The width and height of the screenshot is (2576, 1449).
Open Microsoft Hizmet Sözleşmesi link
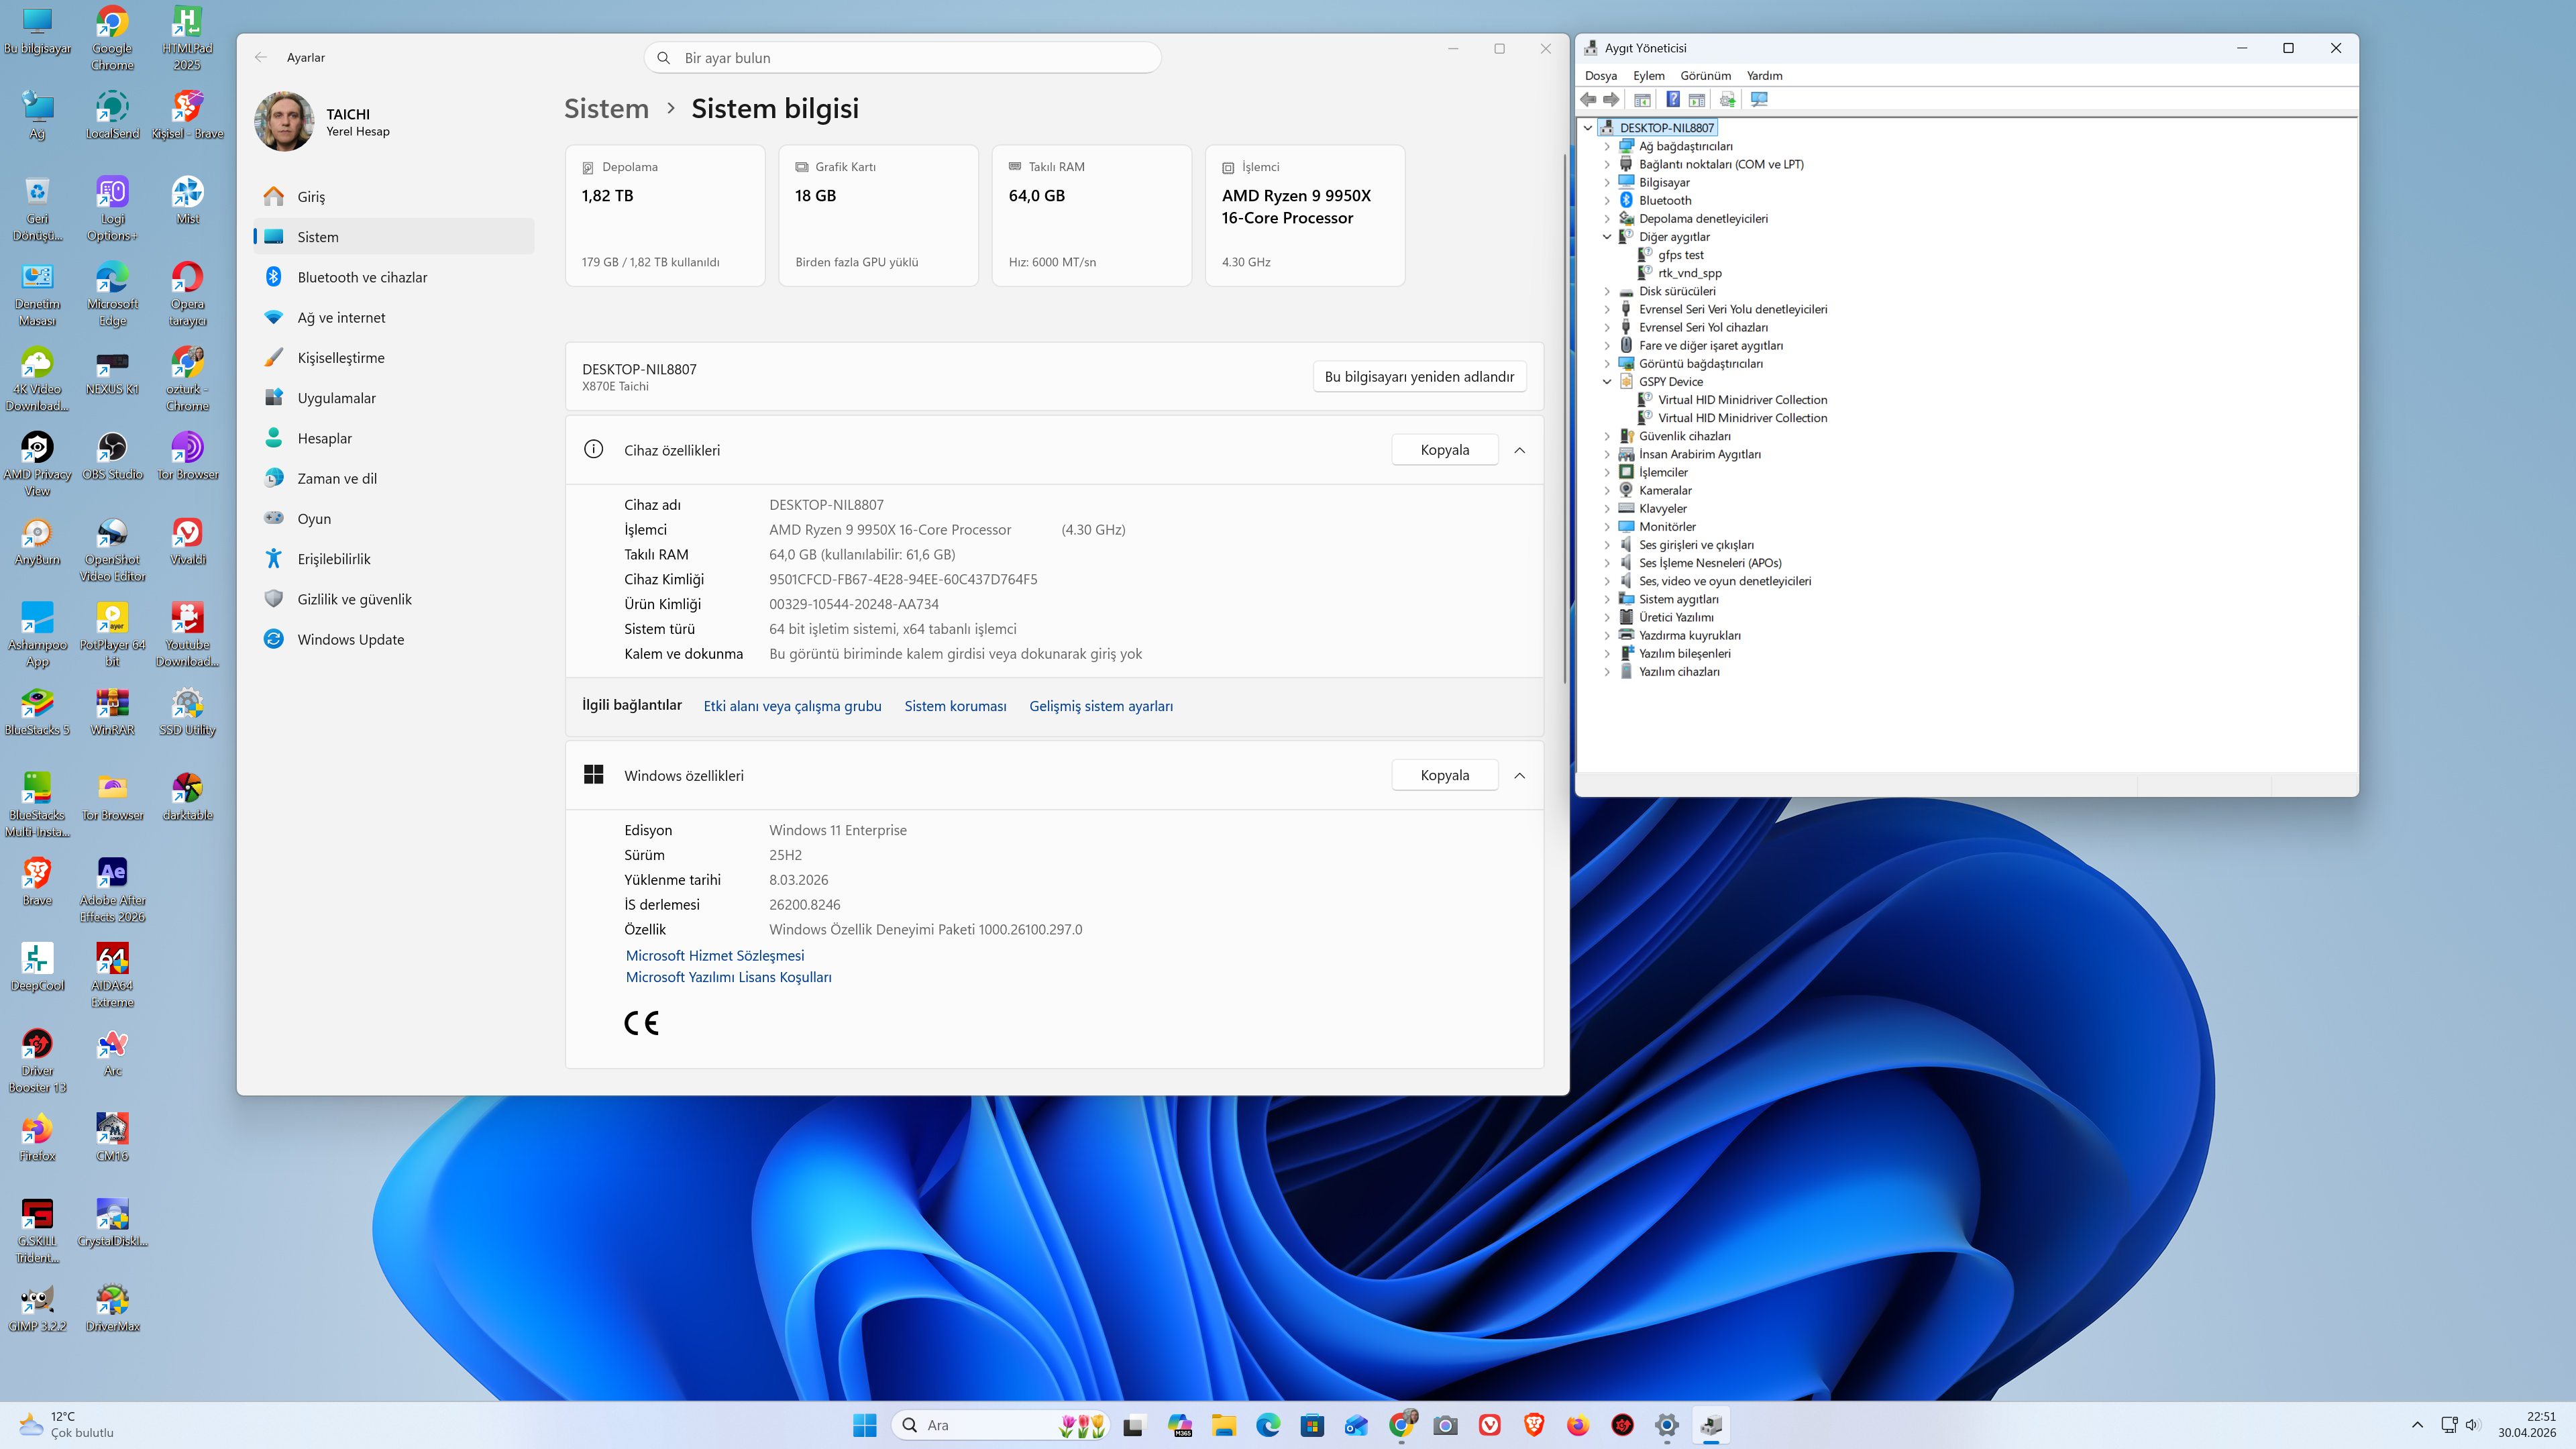coord(714,956)
